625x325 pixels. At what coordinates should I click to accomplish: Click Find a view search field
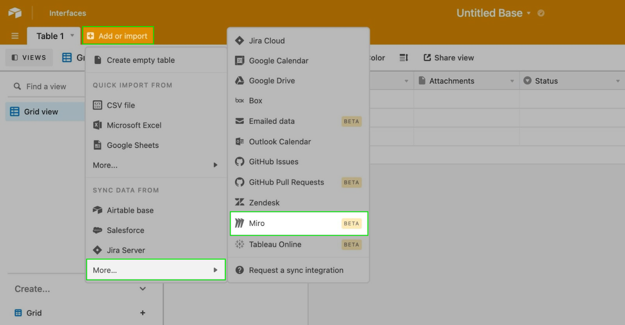click(x=46, y=87)
